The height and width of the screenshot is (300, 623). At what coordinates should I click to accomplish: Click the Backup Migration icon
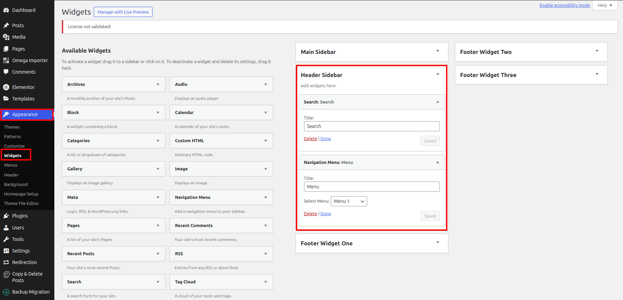coord(6,292)
